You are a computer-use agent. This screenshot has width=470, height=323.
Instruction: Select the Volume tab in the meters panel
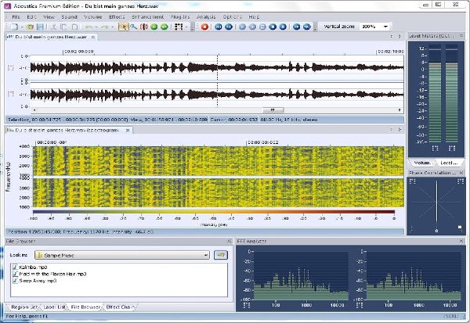click(x=422, y=163)
